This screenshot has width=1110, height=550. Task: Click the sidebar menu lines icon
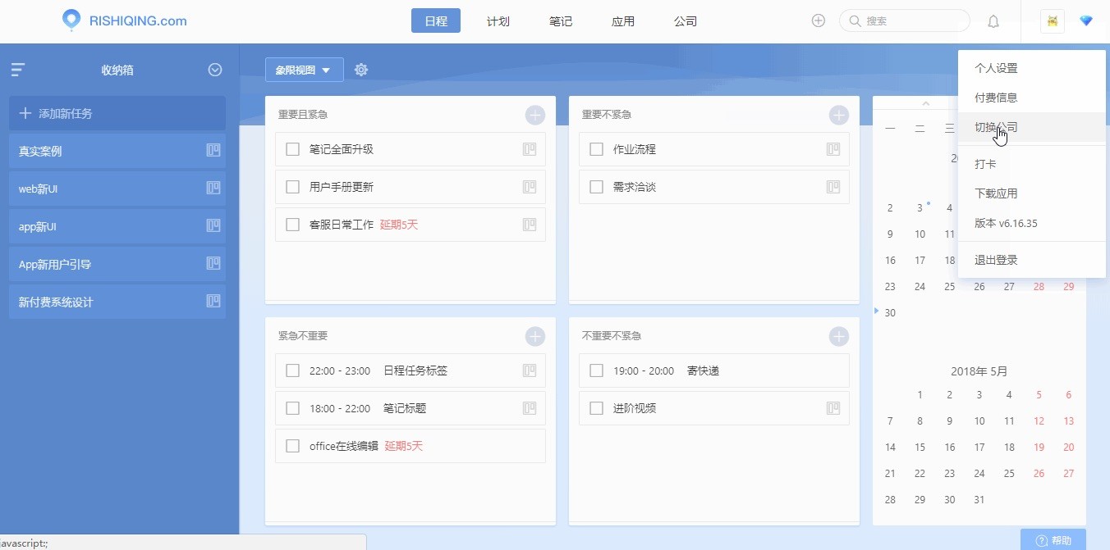pos(18,70)
